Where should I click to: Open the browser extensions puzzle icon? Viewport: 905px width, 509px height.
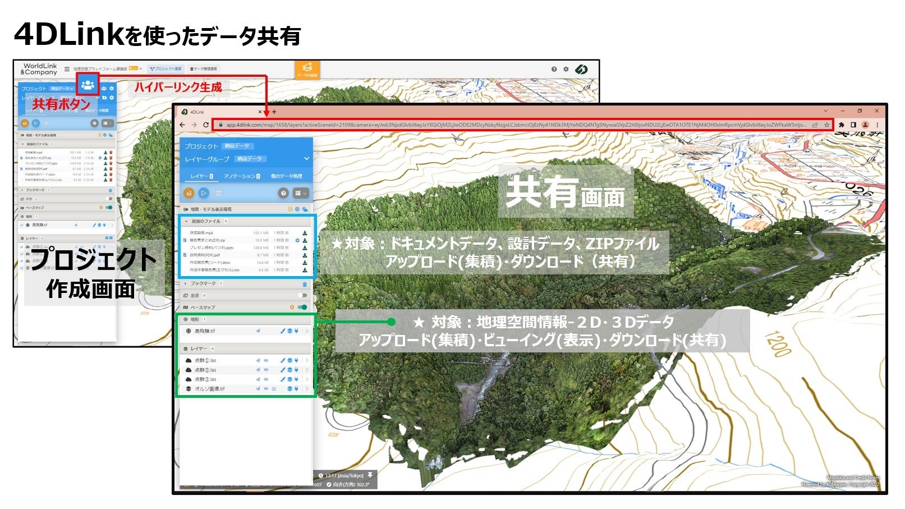tap(842, 125)
